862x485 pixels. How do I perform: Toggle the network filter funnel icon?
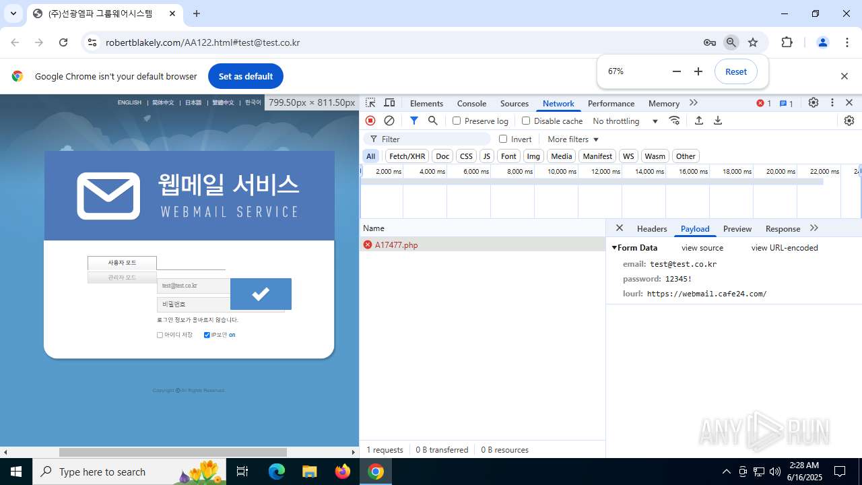[414, 121]
